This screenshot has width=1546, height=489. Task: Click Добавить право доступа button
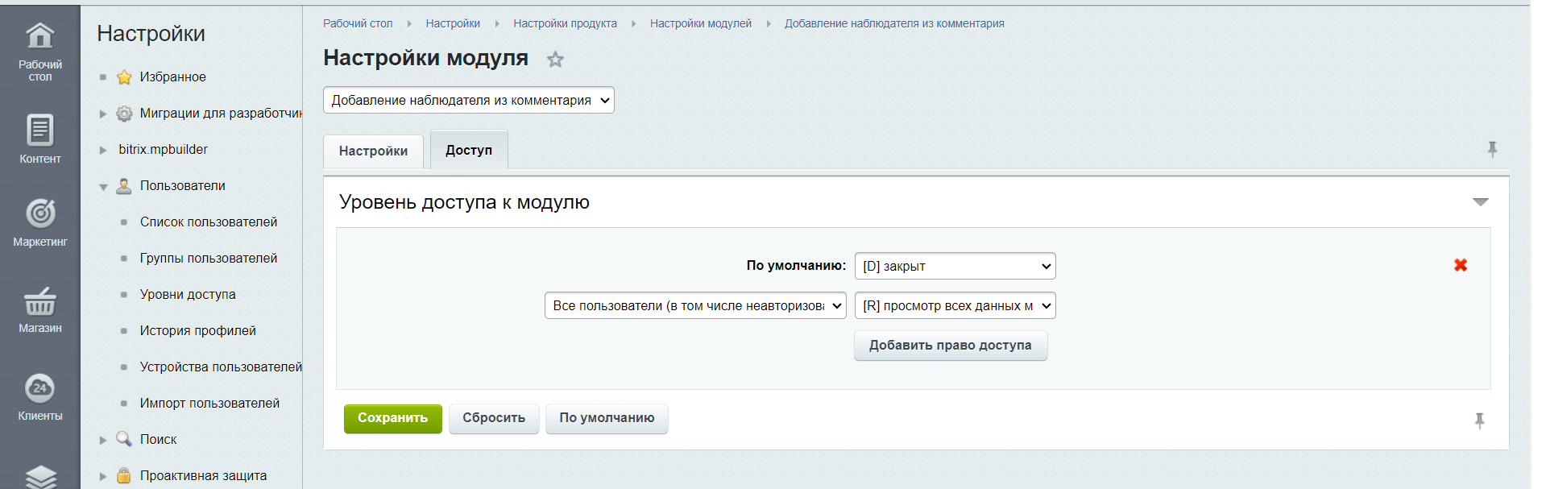pyautogui.click(x=950, y=346)
